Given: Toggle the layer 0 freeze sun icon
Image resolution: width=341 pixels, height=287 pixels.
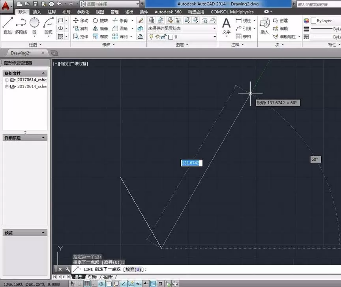Looking at the screenshot, I should pos(158,37).
